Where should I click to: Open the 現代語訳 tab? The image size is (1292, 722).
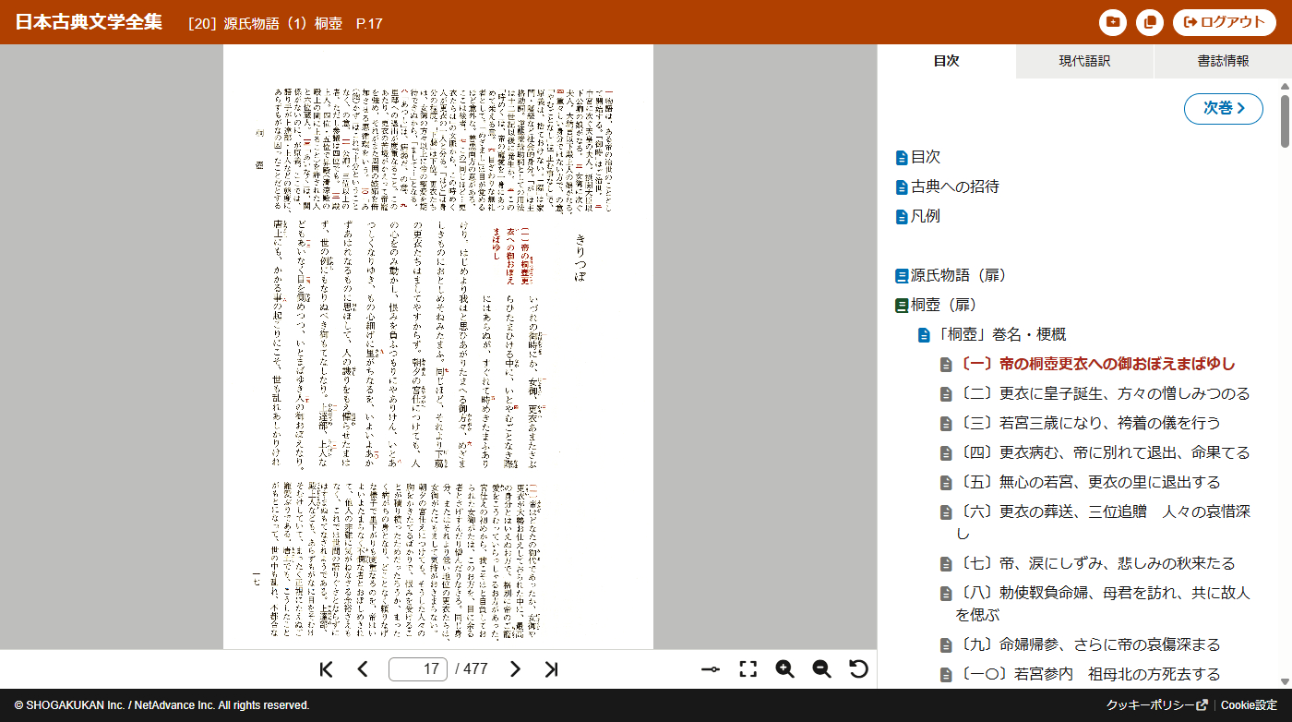pos(1084,61)
